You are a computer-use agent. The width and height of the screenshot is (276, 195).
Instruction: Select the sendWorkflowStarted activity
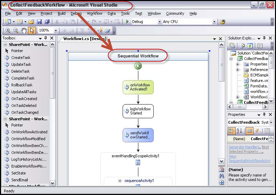coord(138,135)
